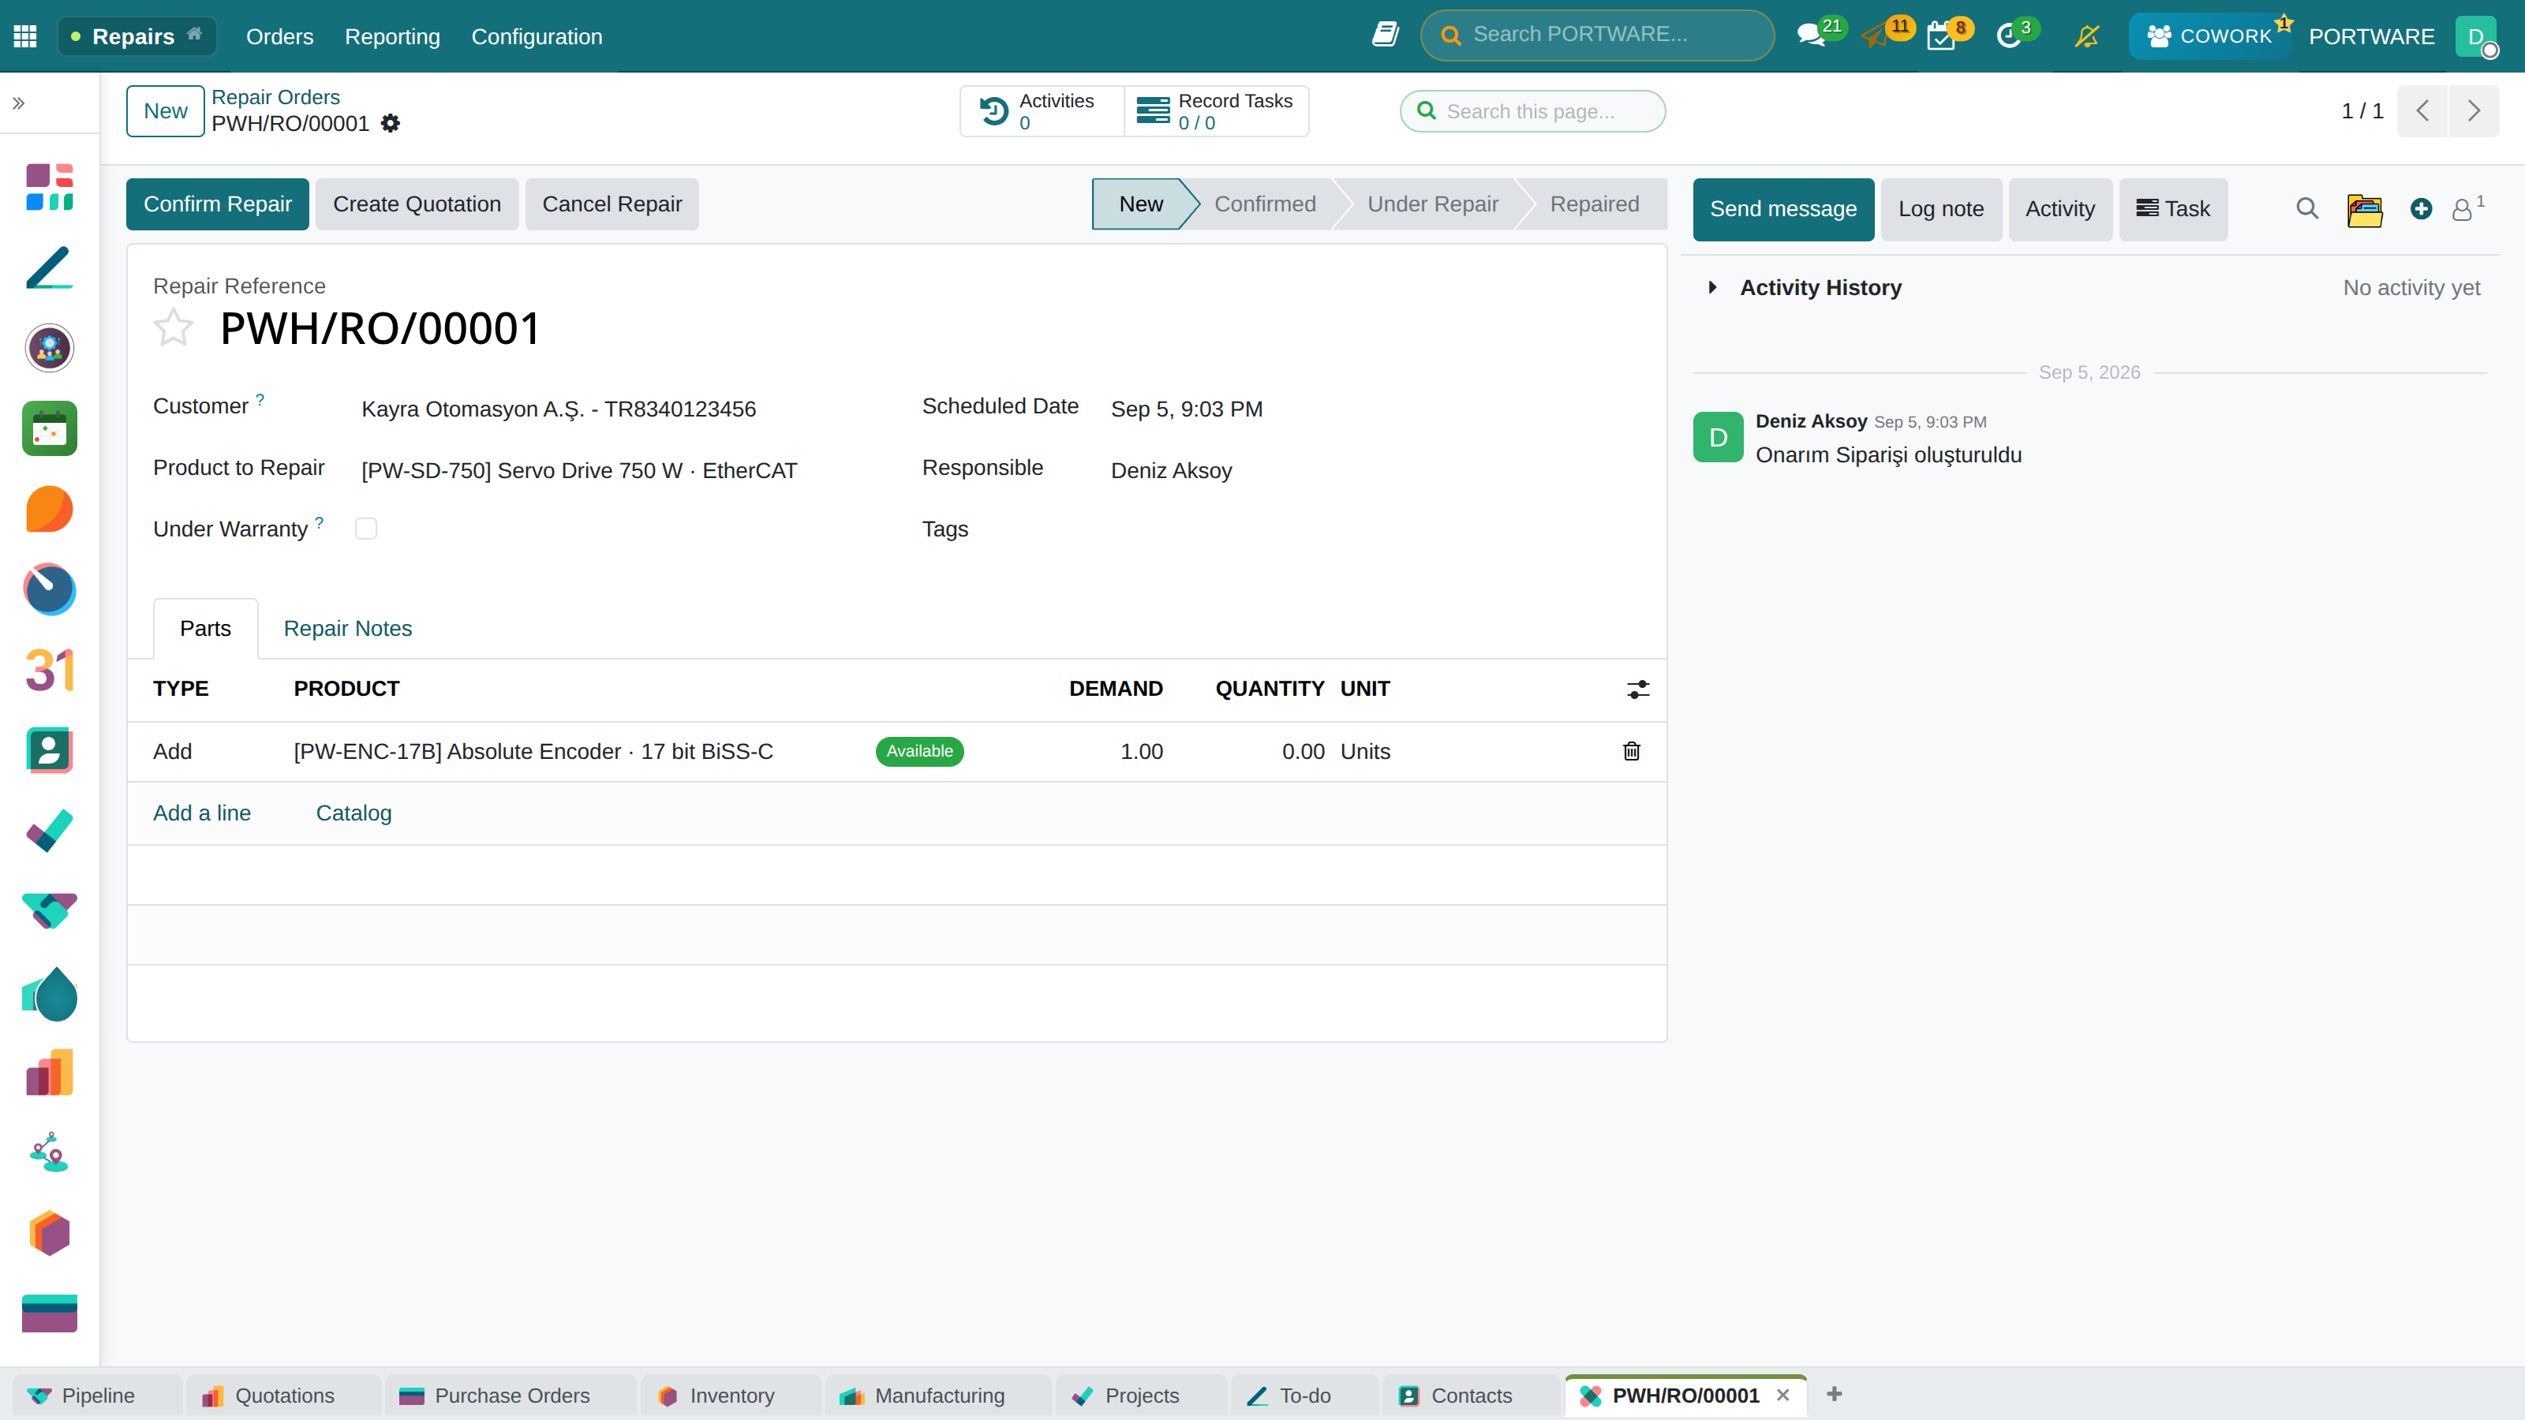Open the Catalog link
2525x1420 pixels.
pos(353,813)
